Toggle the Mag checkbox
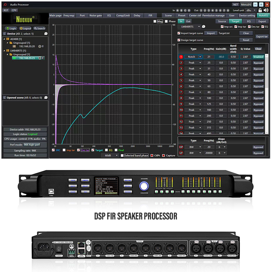Image resolution: width=272 pixels, height=272 pixels. point(155,21)
